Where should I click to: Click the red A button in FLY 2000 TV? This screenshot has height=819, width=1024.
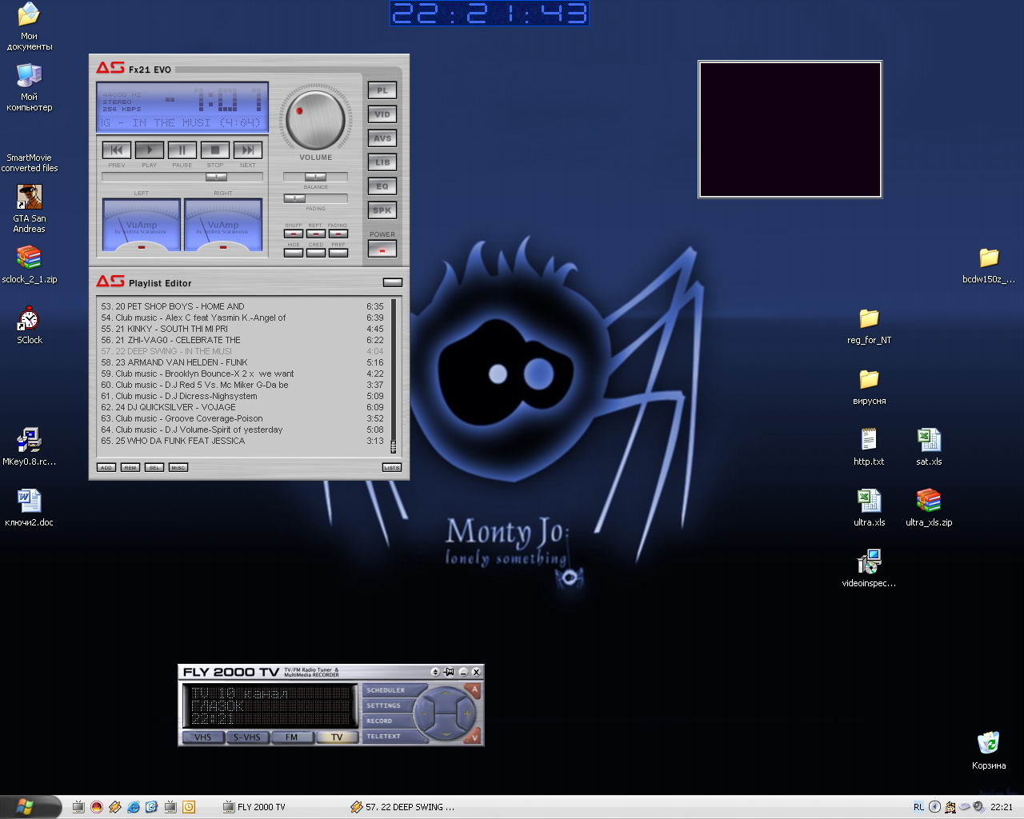(x=474, y=690)
